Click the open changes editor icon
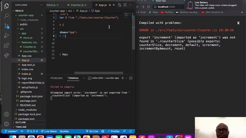246x138 pixels. coord(120,5)
